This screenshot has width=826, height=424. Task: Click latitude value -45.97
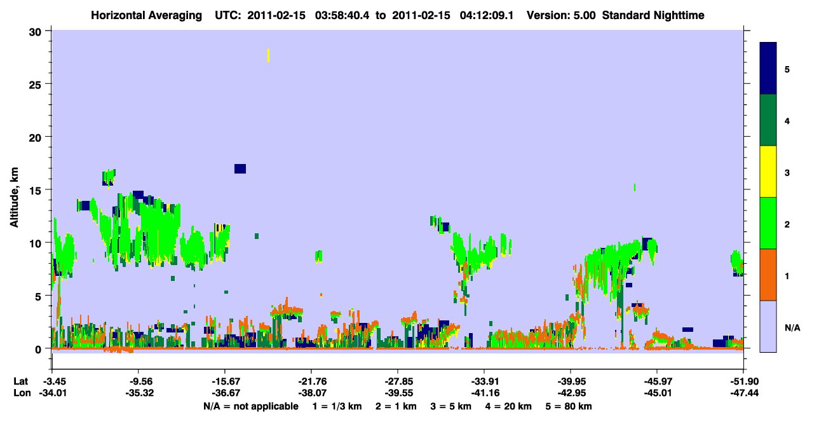657,381
